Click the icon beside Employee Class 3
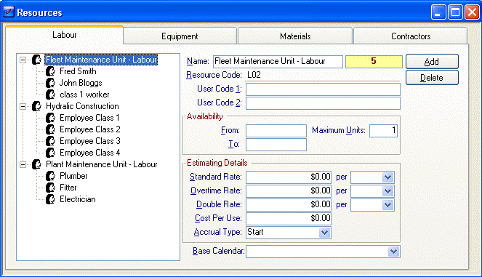Screen dimensions: 482x277 pos(50,141)
